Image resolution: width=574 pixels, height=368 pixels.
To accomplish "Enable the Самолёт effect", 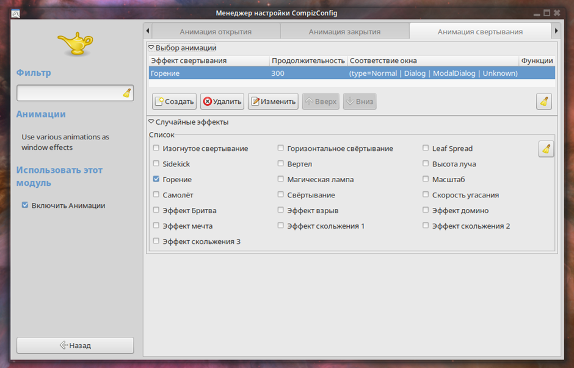I will click(x=156, y=194).
